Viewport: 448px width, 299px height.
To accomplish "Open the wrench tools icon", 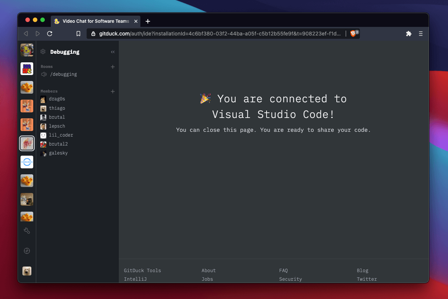I will point(27,231).
